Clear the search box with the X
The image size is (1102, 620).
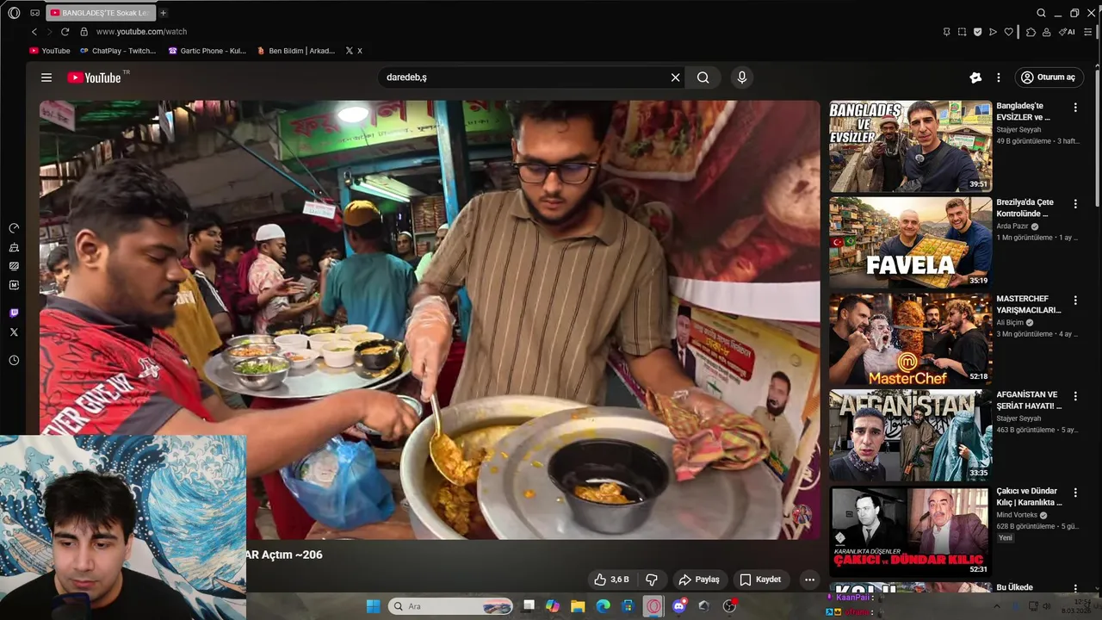coord(676,77)
